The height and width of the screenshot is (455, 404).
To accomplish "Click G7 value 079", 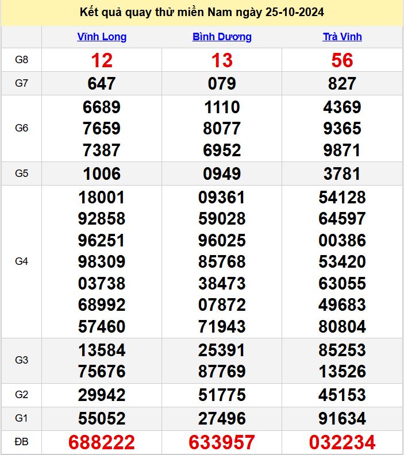I will coord(222,83).
